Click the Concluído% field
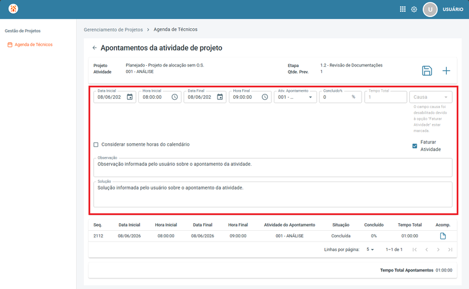The width and height of the screenshot is (469, 289). point(341,97)
